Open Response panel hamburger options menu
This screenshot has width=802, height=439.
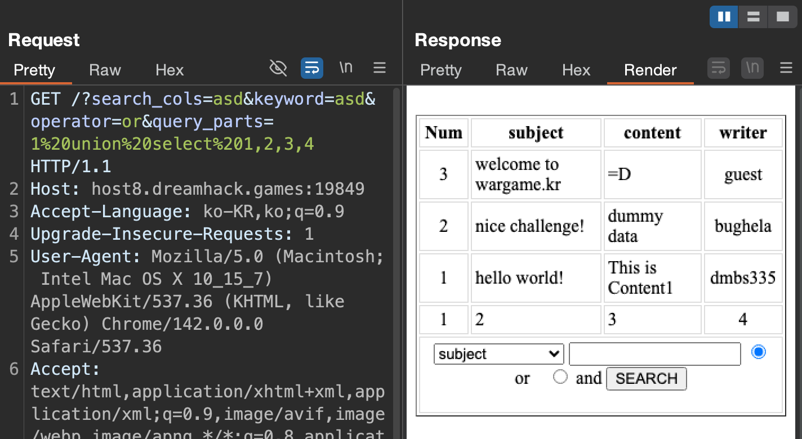tap(786, 69)
